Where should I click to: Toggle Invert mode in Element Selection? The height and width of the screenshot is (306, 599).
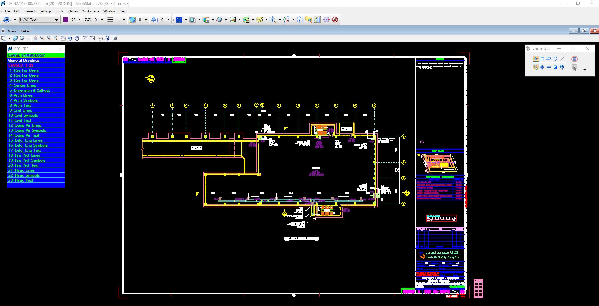pyautogui.click(x=555, y=67)
